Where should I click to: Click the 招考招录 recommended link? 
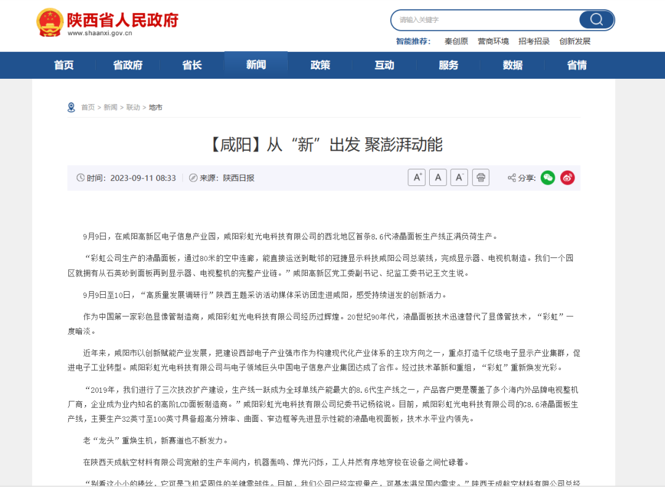[x=534, y=41]
